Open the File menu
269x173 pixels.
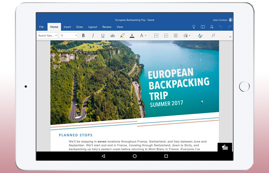tap(41, 27)
